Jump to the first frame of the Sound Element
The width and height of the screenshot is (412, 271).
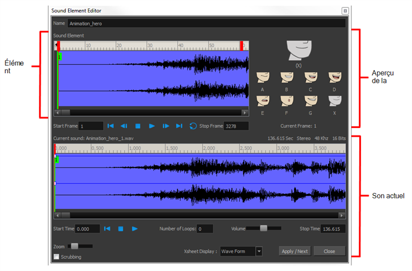tap(110, 126)
